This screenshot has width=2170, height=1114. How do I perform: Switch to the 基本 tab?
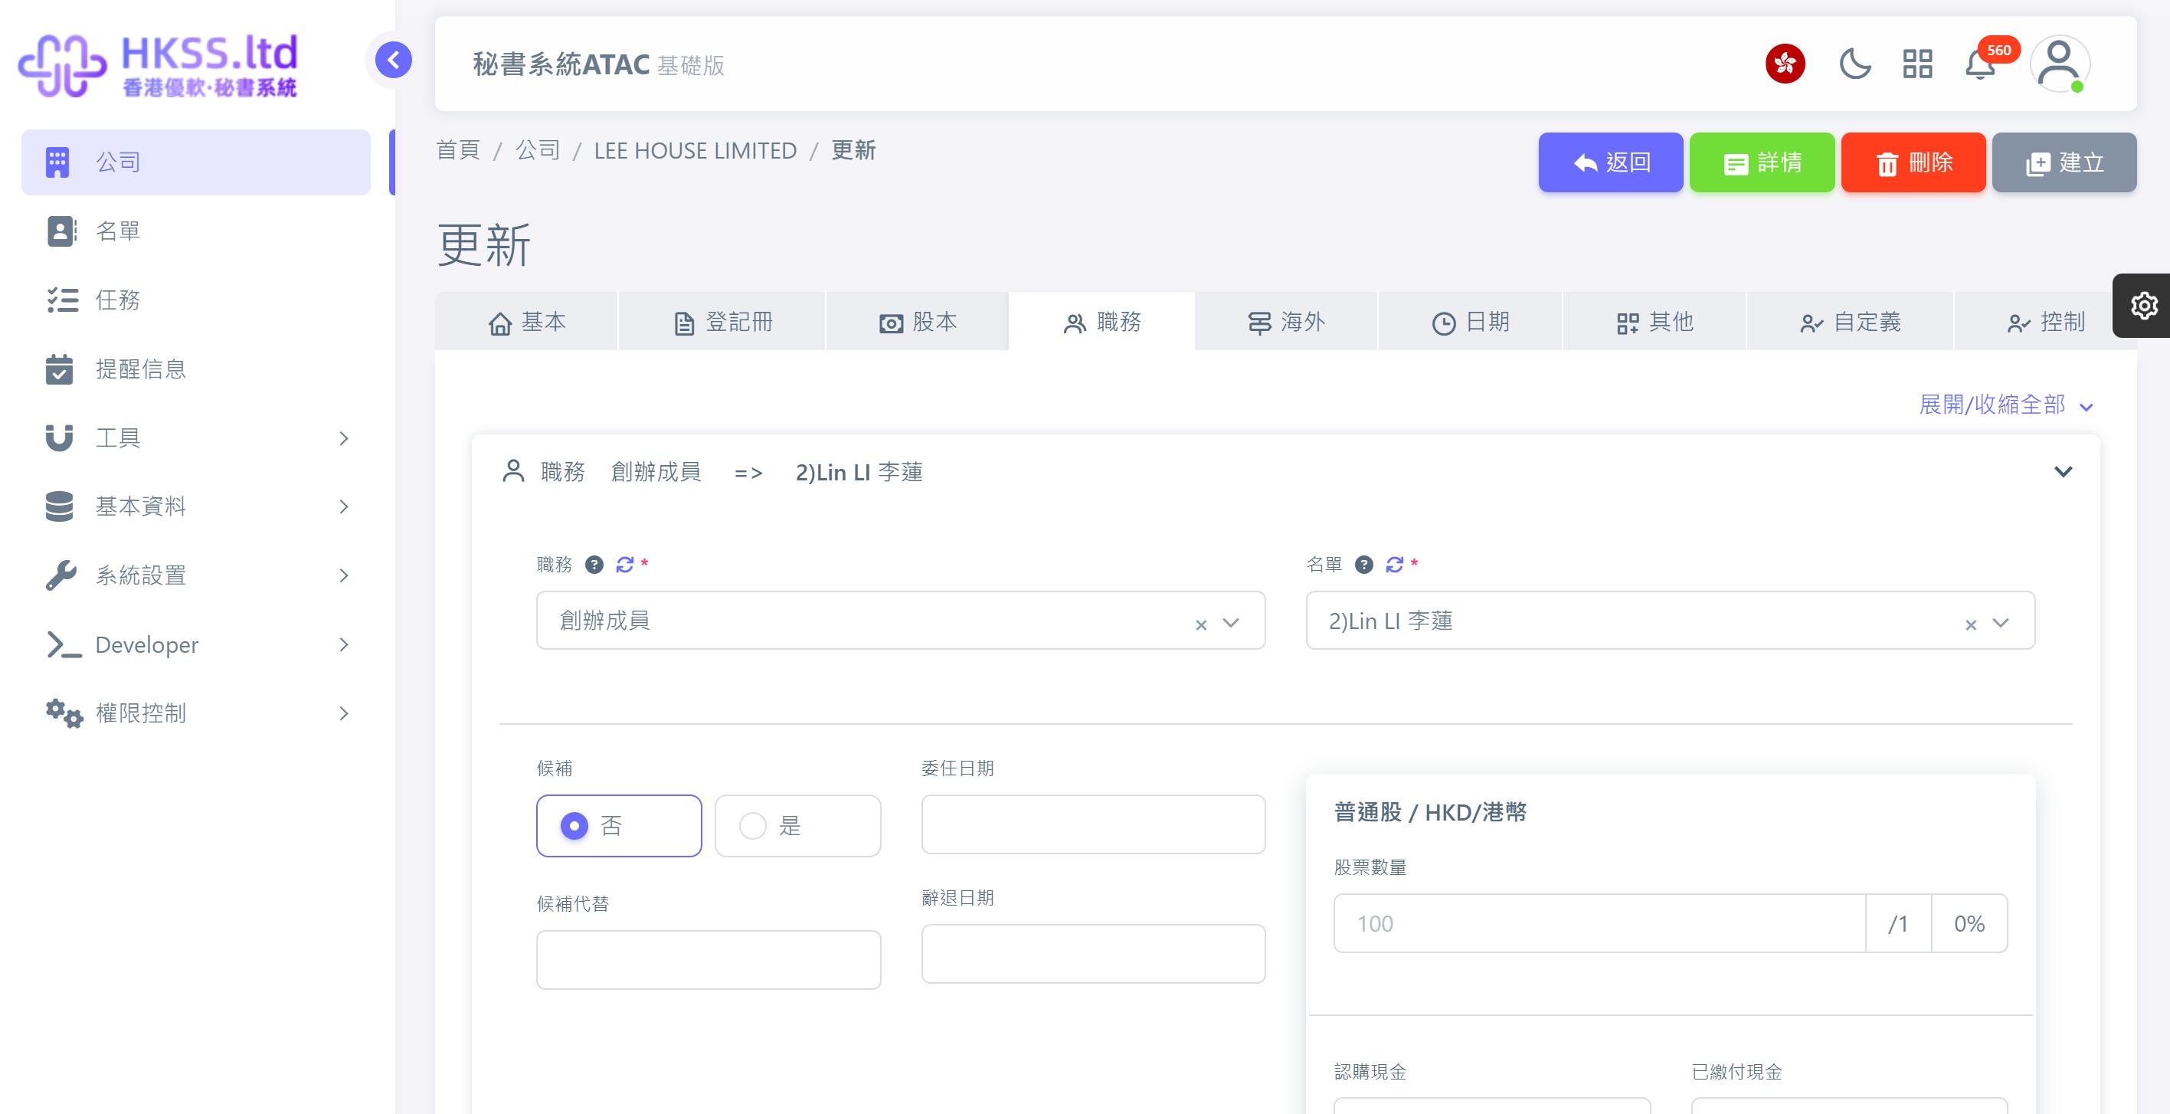tap(526, 322)
